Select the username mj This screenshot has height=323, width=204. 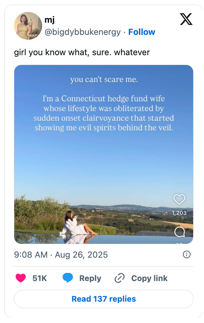point(49,20)
